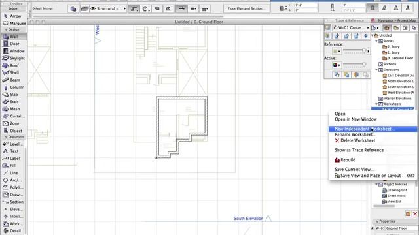Select the Worksheet tool in the Toolbox

click(13, 223)
